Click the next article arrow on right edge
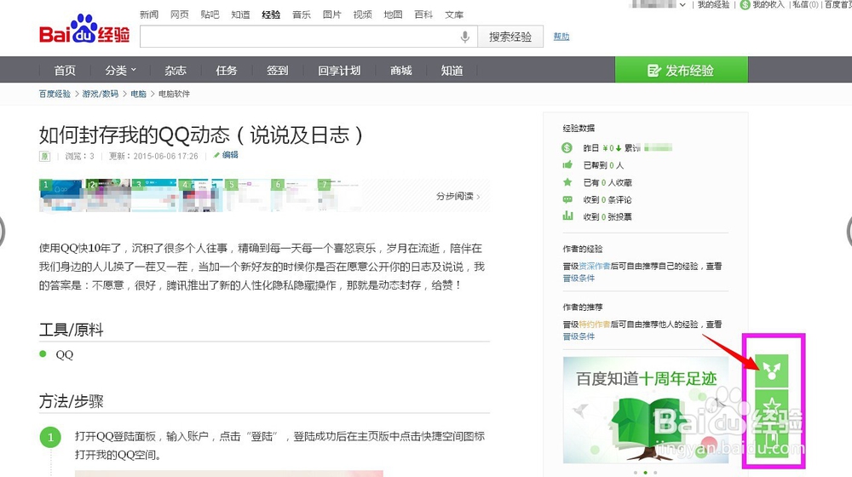 pos(849,232)
